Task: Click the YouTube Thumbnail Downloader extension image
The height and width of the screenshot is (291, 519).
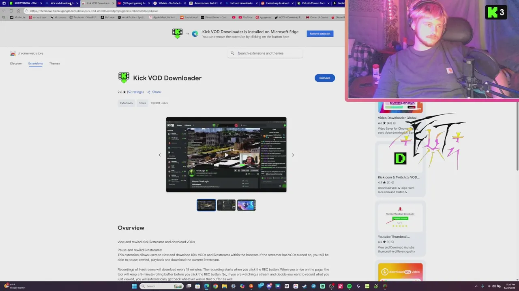Action: (x=400, y=217)
